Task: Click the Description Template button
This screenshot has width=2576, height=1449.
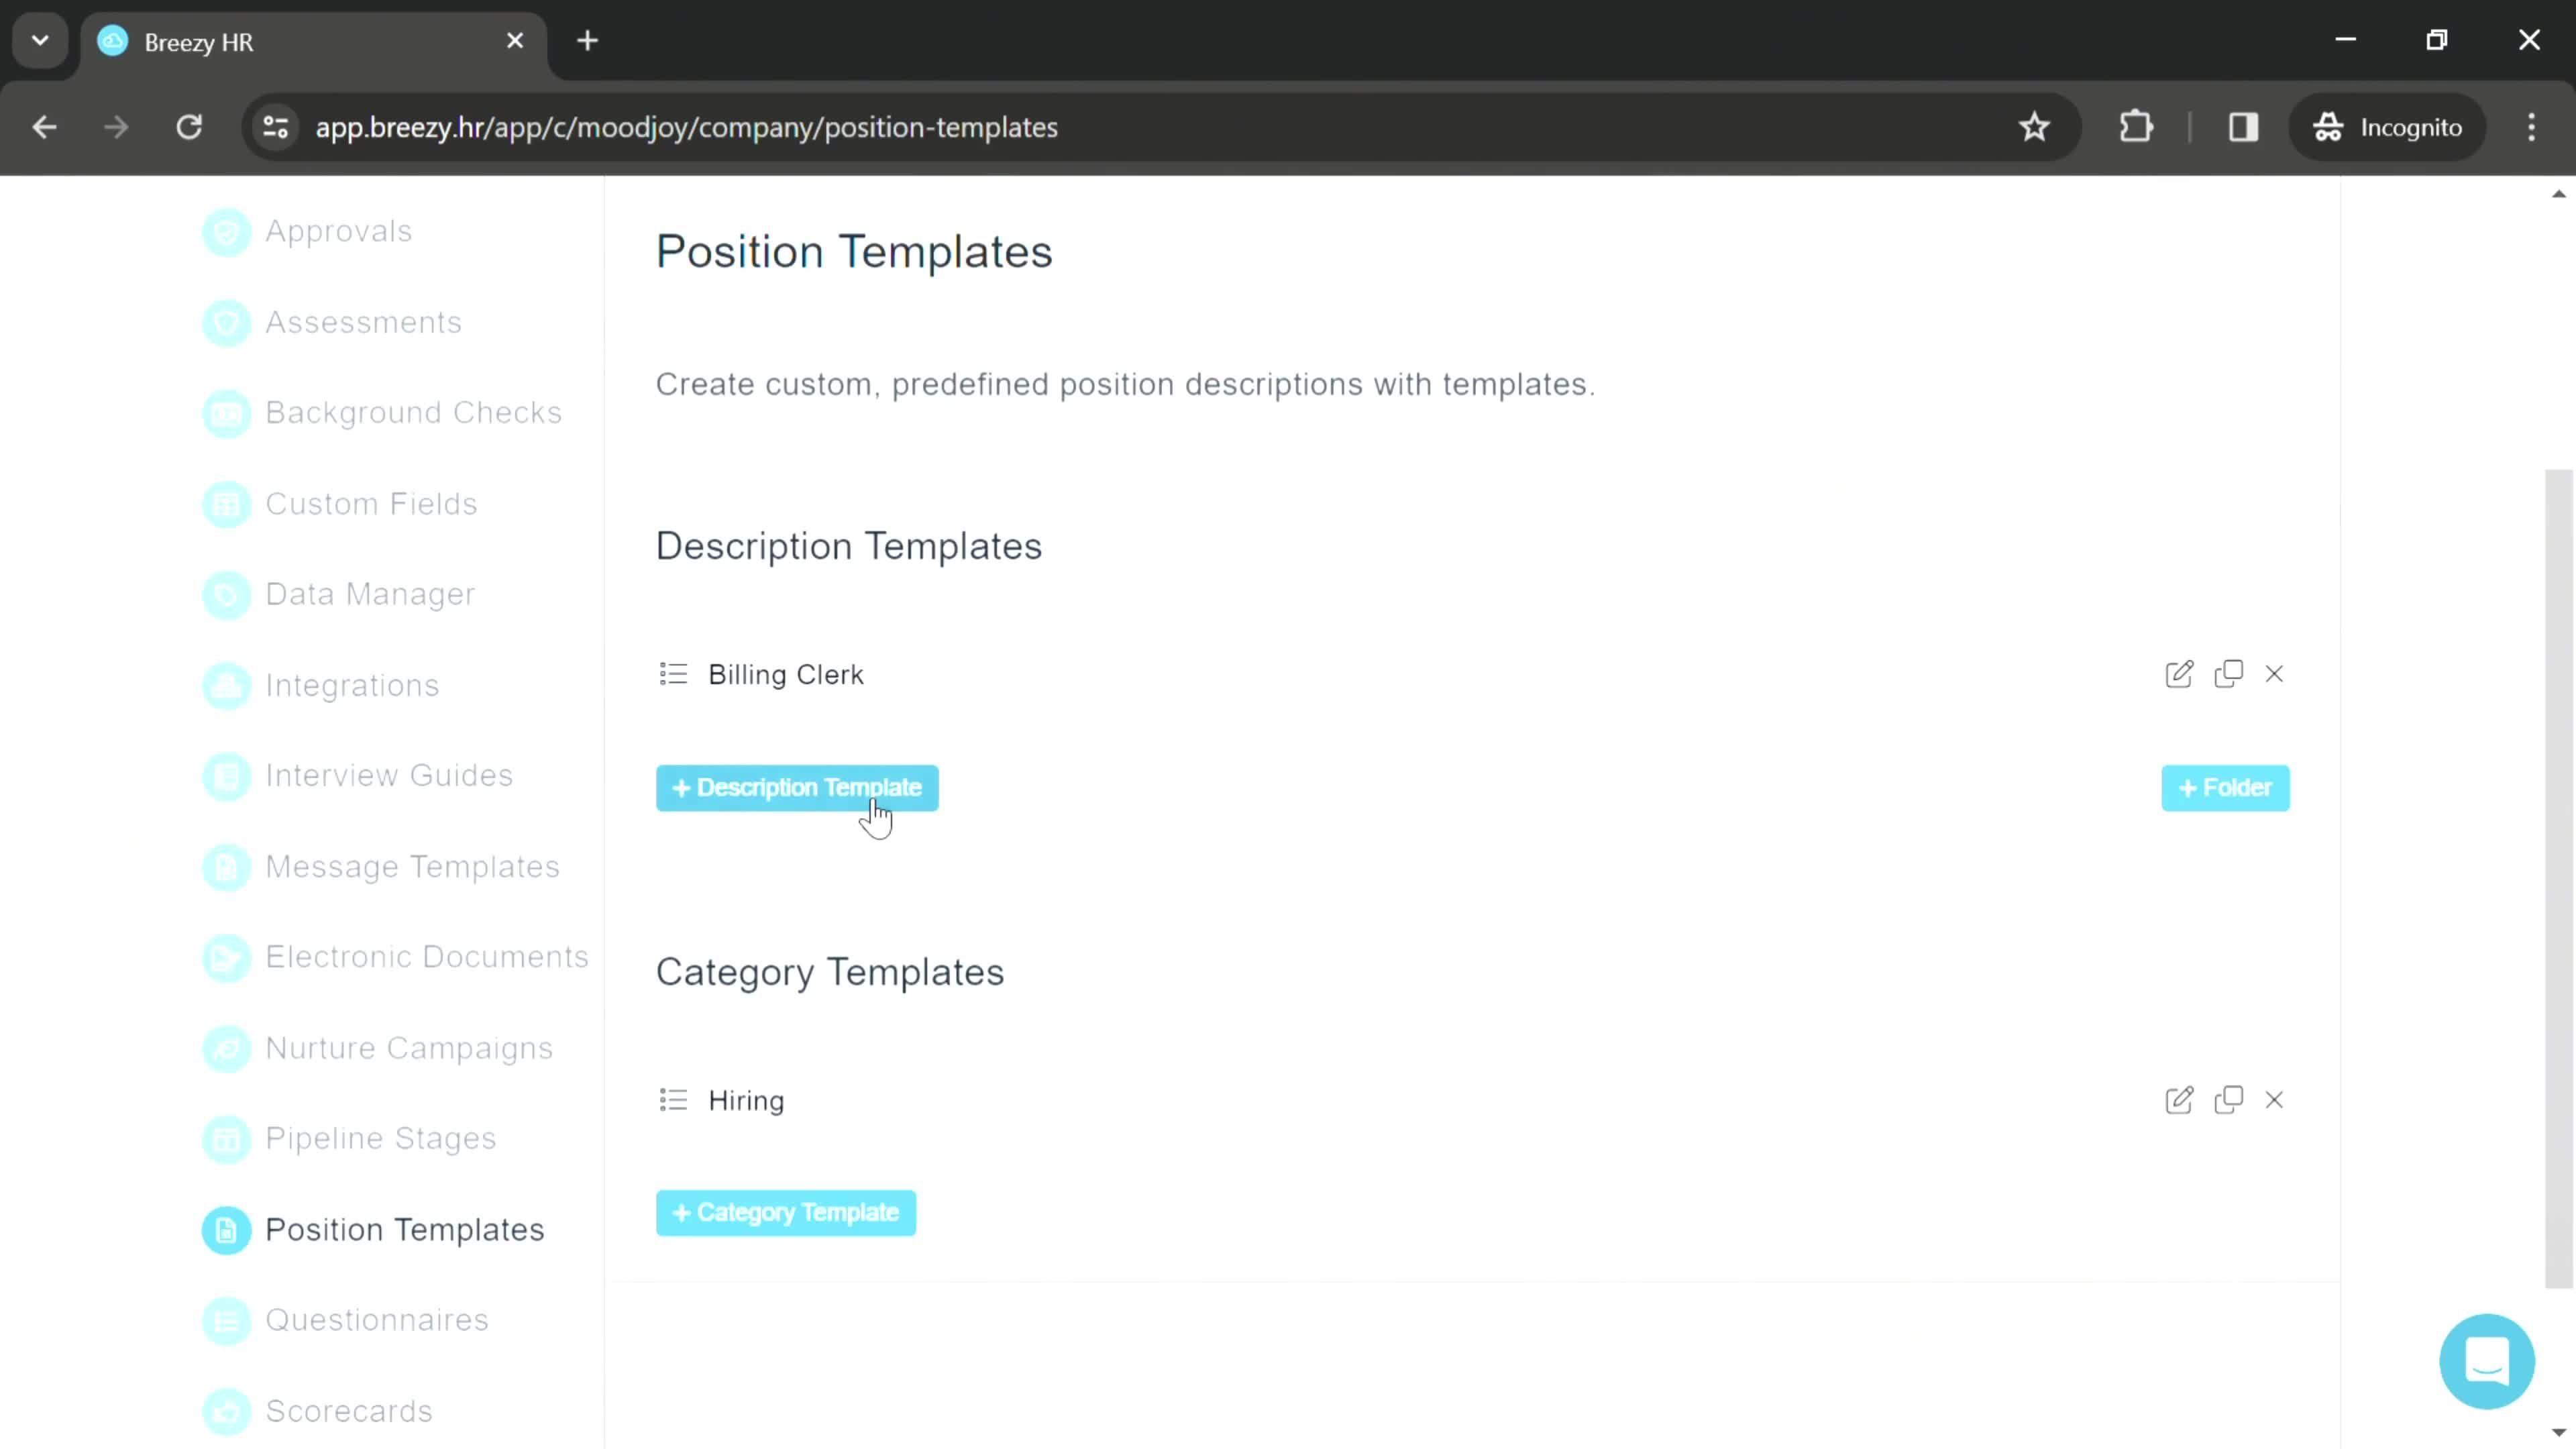Action: (x=798, y=788)
